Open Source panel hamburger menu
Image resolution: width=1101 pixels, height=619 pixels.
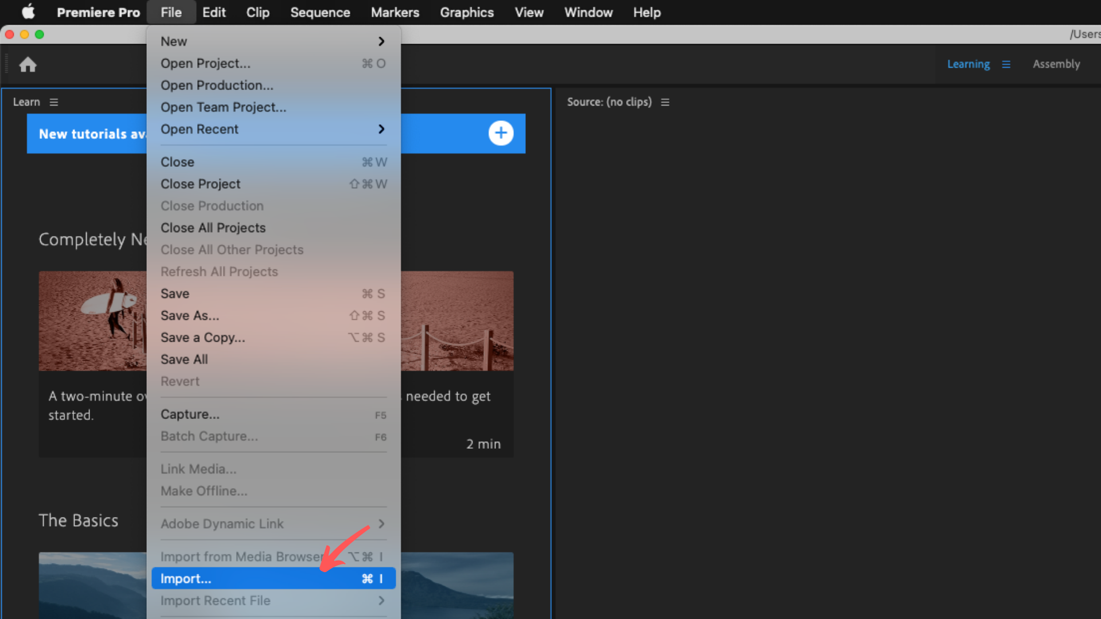pos(665,102)
